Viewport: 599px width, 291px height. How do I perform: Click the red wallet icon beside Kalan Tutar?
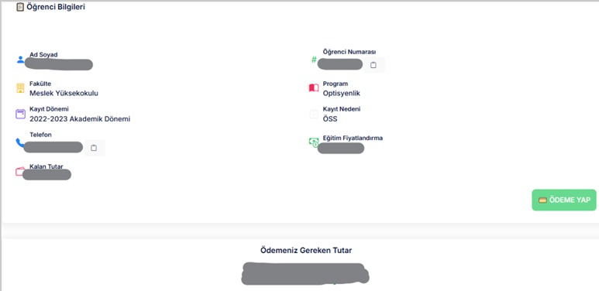coord(20,172)
